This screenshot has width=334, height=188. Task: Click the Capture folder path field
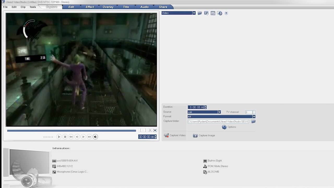click(x=218, y=121)
